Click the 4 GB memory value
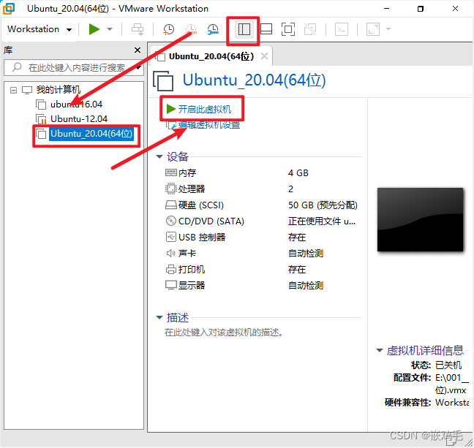474x448 pixels. 298,173
